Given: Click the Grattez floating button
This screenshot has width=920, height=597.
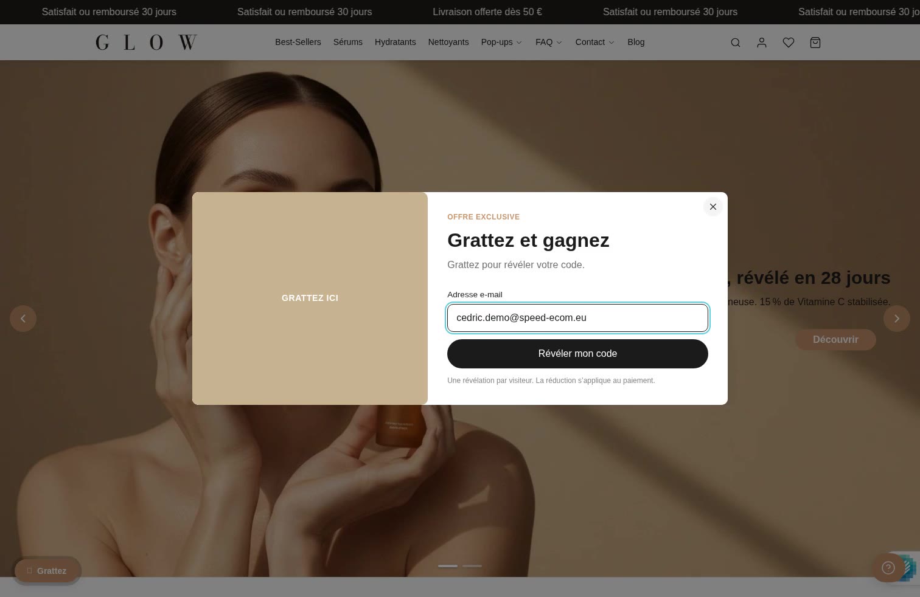Looking at the screenshot, I should tap(47, 571).
